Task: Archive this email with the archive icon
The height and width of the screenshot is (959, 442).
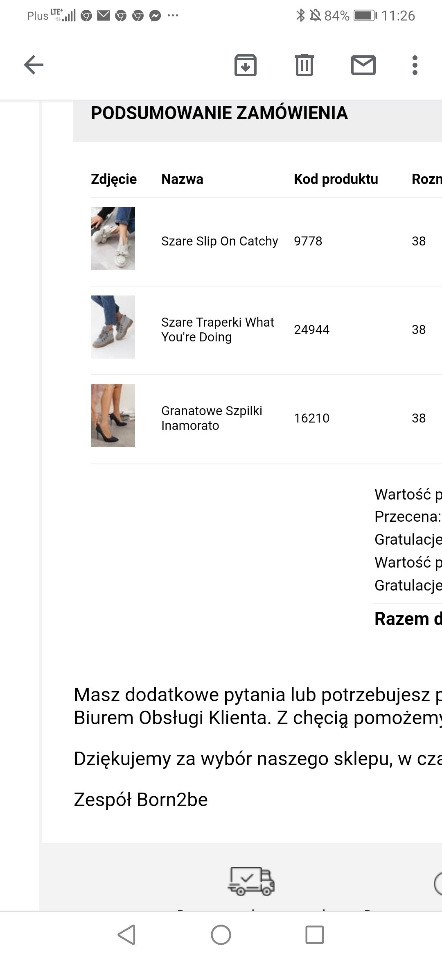Action: point(245,65)
